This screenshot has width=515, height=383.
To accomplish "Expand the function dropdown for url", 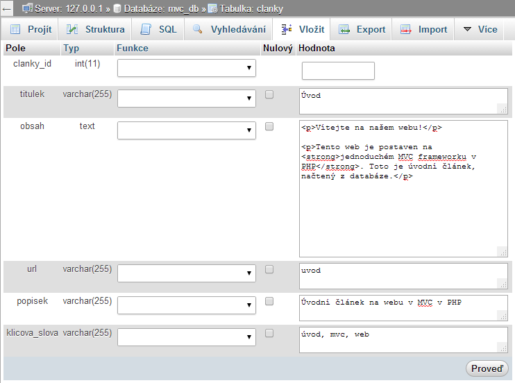I will (187, 273).
